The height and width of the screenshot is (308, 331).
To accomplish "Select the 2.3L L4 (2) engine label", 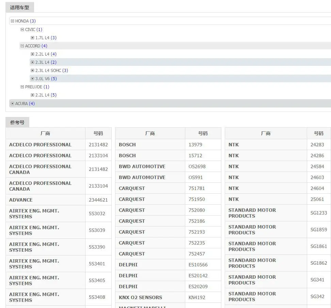I will [x=46, y=62].
